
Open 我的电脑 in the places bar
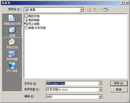point(12,55)
